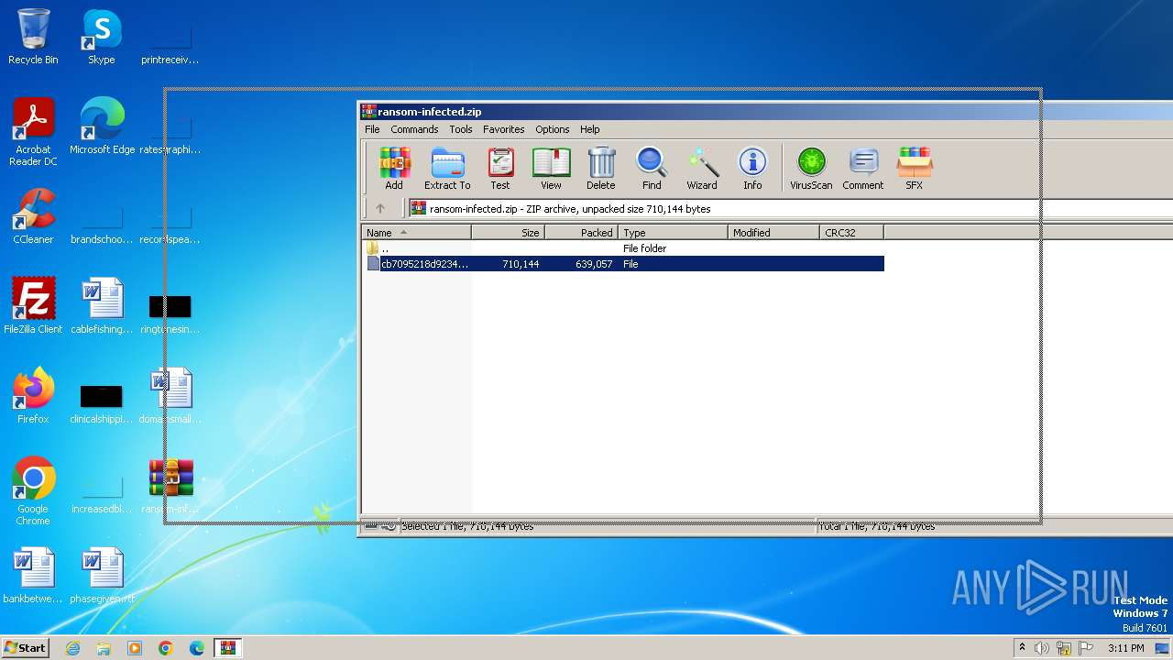
Task: Sort by the Packed column header
Action: point(581,233)
